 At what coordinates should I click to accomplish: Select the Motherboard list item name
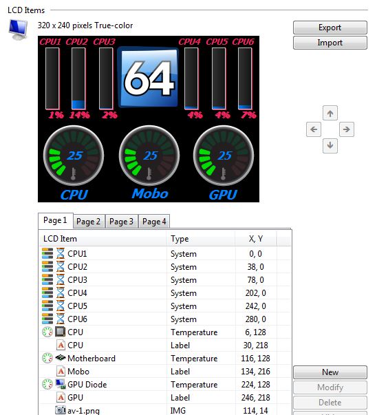point(91,359)
